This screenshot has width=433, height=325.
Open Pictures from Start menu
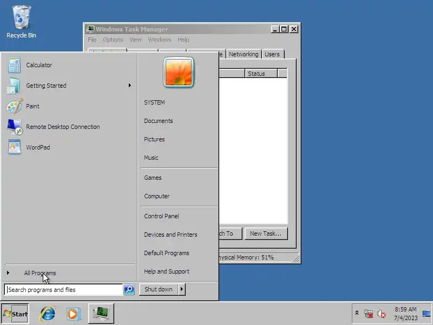[154, 139]
